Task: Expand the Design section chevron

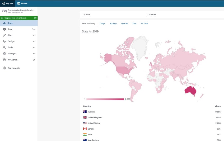Action: coord(34,41)
